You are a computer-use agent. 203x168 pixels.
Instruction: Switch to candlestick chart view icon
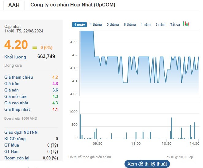coord(186,24)
